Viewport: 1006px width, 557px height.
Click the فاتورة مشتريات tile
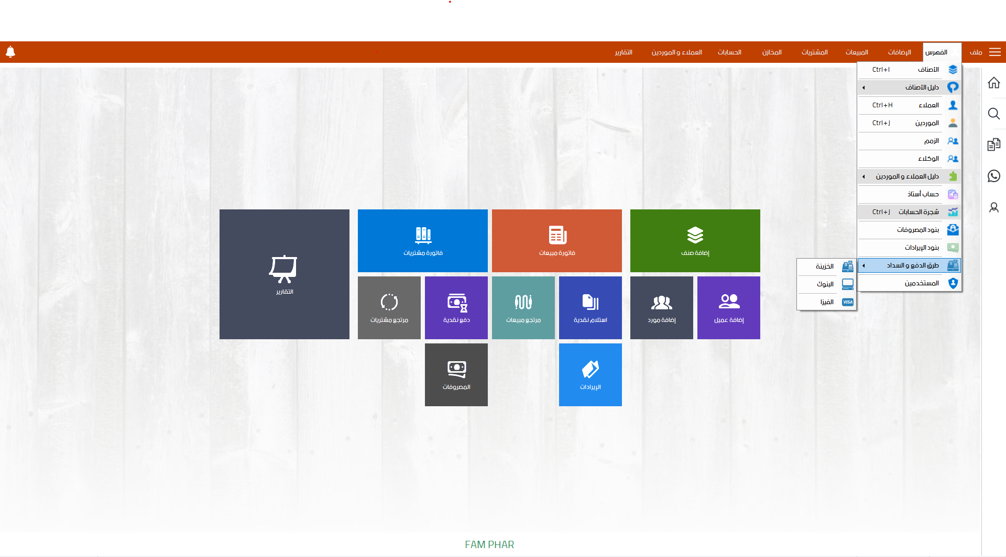tap(422, 240)
